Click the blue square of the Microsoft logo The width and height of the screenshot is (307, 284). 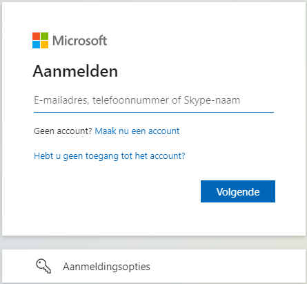pos(36,45)
